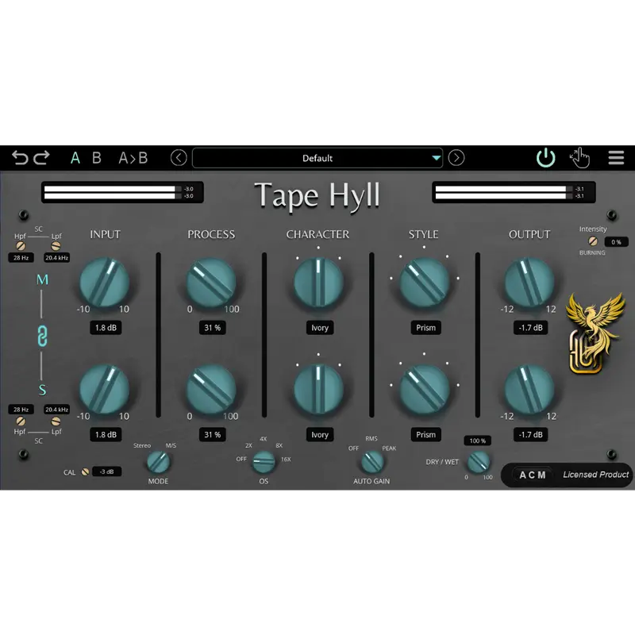635x635 pixels.
Task: Click the AUTO GAIN selector knob
Action: coord(371,461)
